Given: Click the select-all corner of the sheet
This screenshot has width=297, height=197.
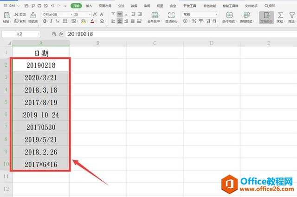Looking at the screenshot, I should (x=9, y=43).
